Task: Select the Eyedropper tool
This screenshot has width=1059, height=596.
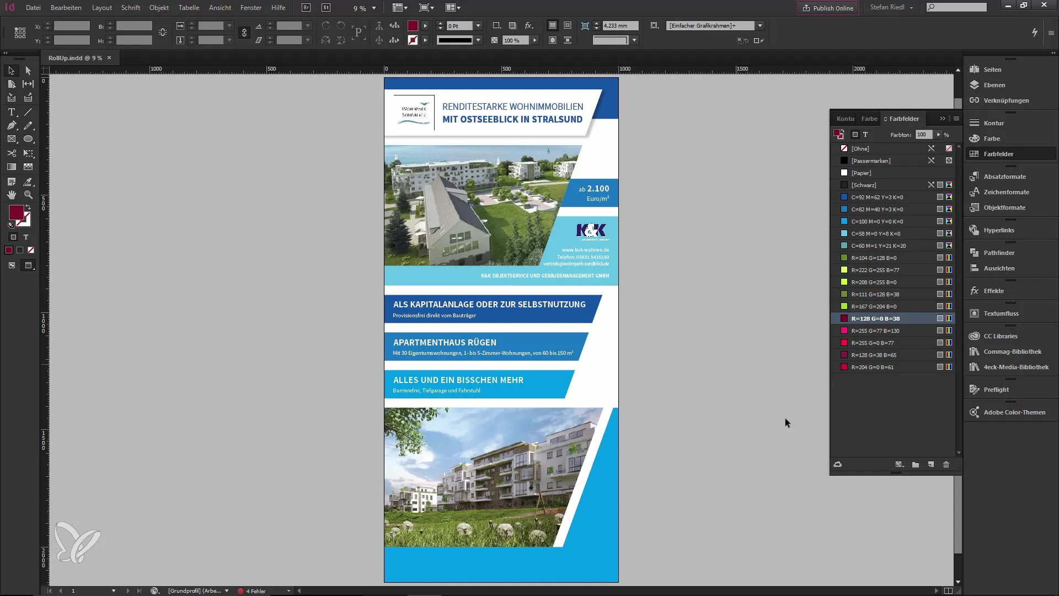Action: pos(28,182)
